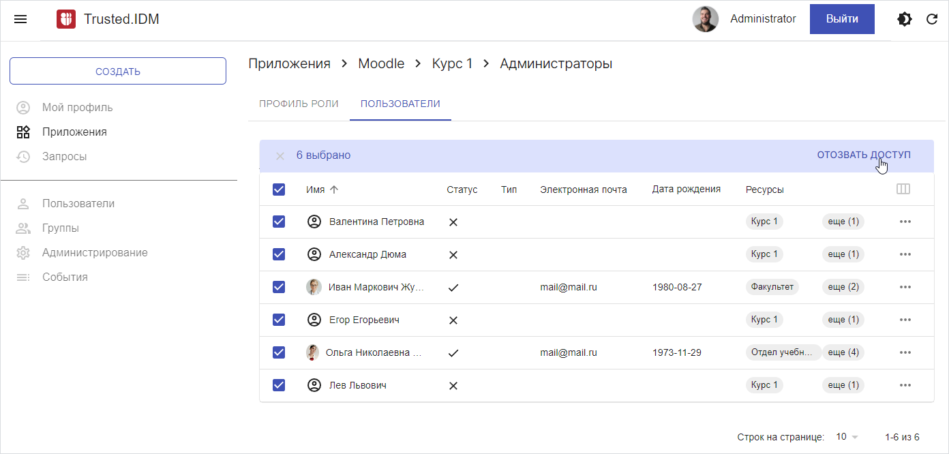This screenshot has height=454, width=949.
Task: Toggle the select-all header checkbox
Action: 279,190
